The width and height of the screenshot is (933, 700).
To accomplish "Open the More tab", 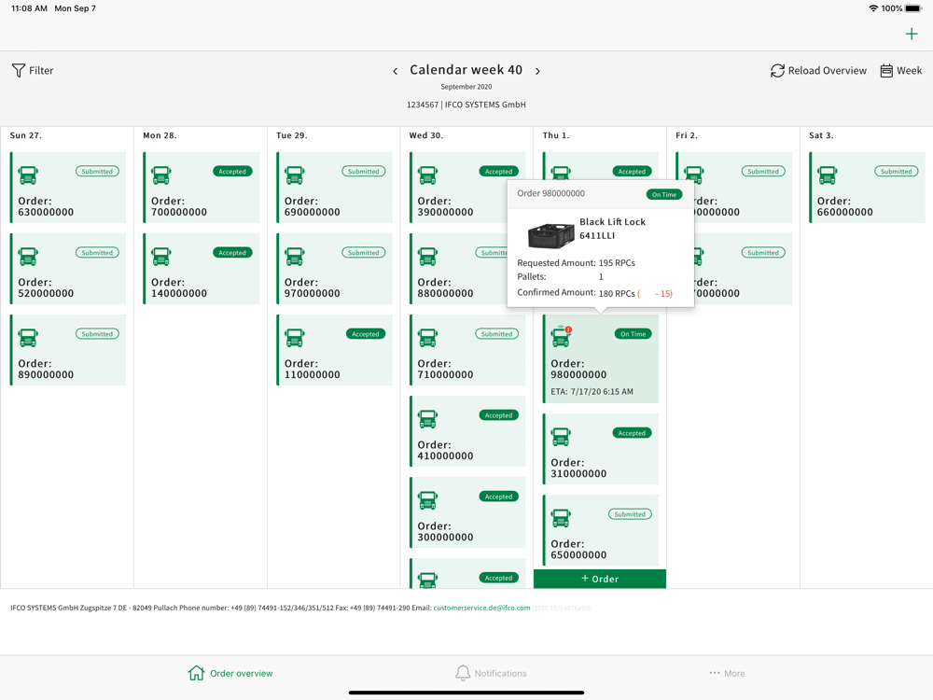I will pyautogui.click(x=727, y=673).
